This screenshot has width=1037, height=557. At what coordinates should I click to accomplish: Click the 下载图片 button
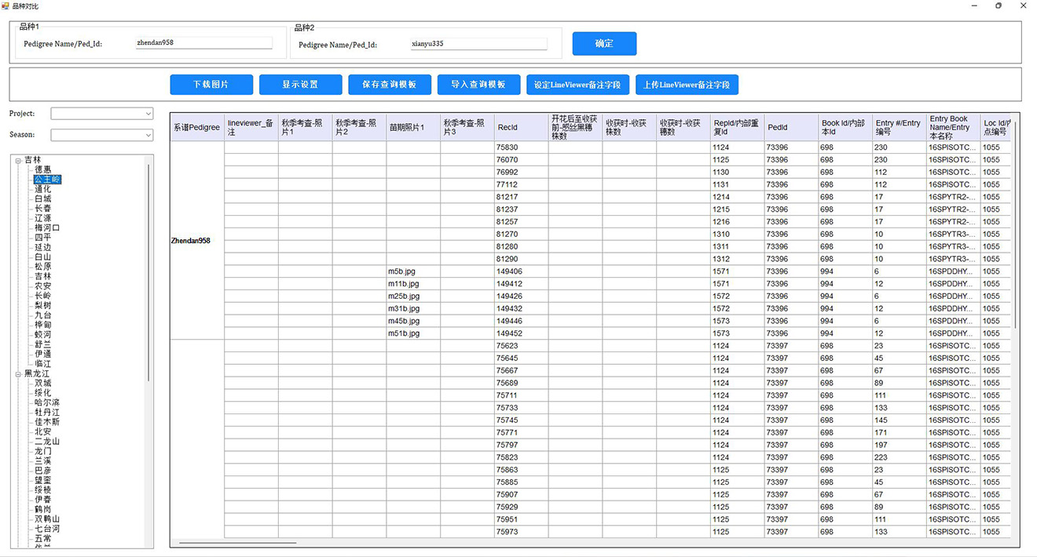211,85
